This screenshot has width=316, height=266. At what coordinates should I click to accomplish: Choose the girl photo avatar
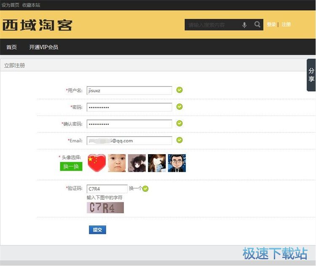click(157, 163)
